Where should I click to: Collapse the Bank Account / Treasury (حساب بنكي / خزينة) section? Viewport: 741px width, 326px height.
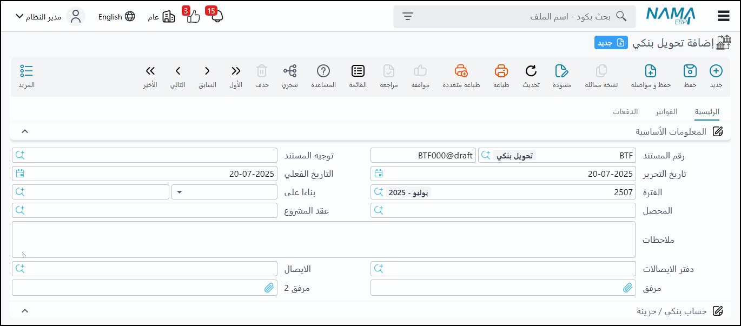[24, 311]
